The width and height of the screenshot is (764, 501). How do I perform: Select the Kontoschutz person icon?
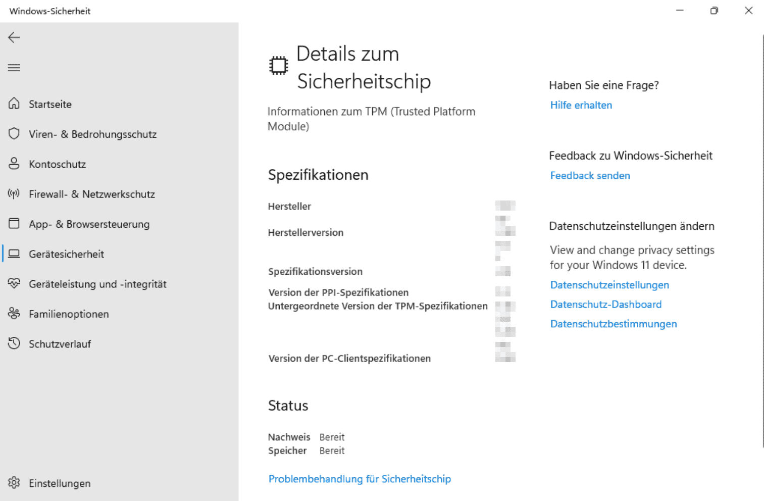point(14,164)
